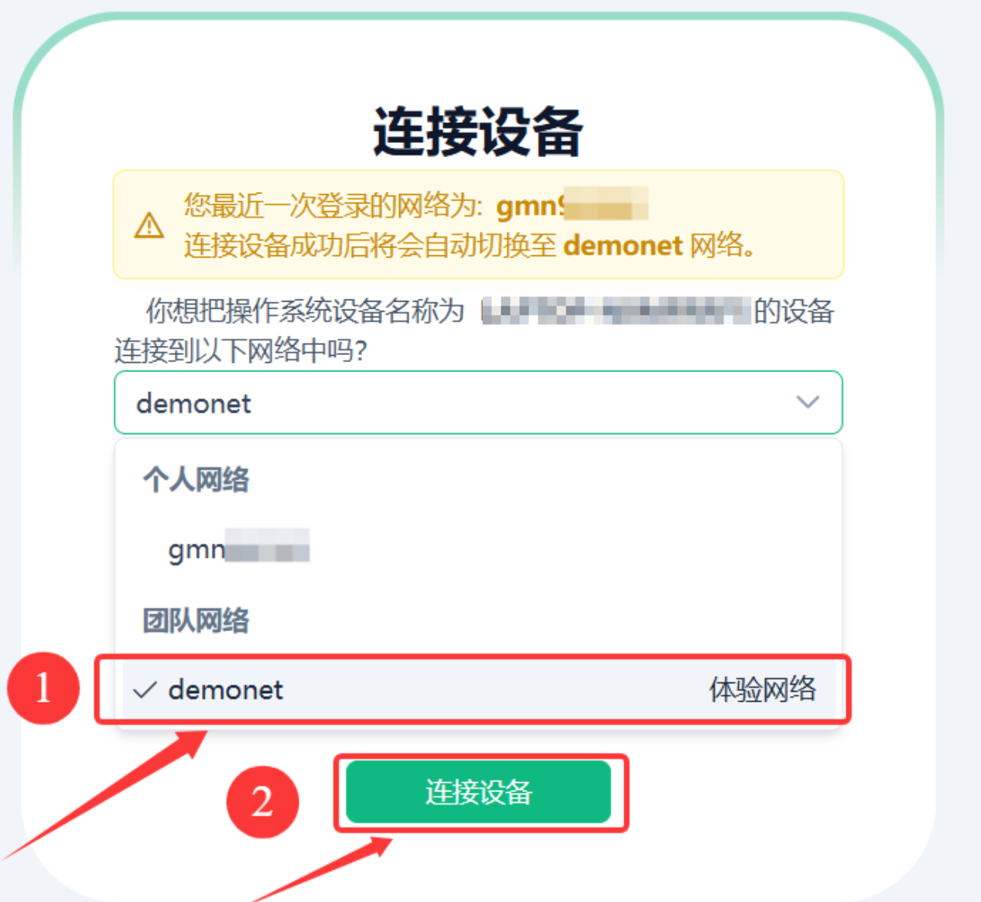Image resolution: width=981 pixels, height=902 pixels.
Task: Click the green 连接设备 button
Action: pos(478,792)
